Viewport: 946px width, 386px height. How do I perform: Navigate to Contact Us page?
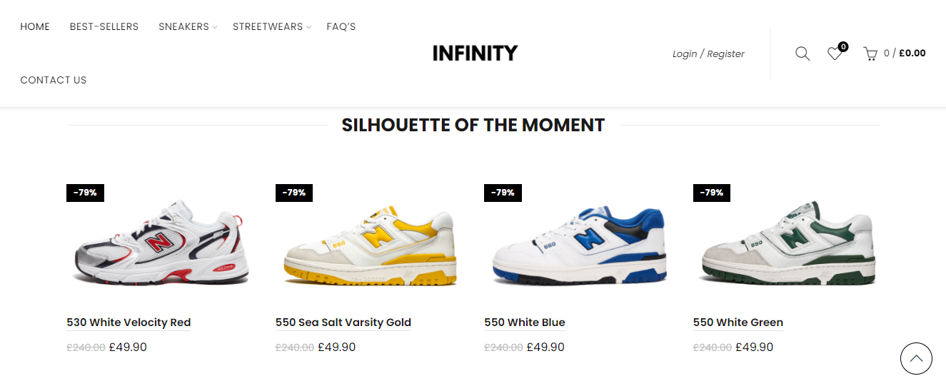click(x=54, y=81)
